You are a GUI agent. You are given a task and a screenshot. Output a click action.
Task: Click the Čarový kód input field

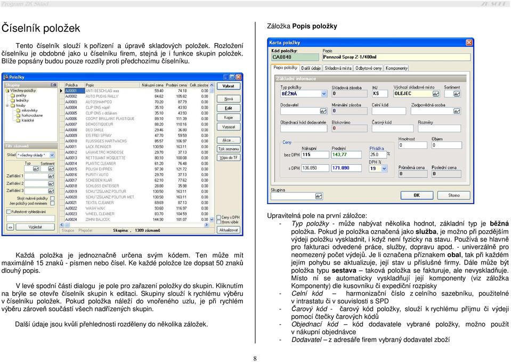click(392, 128)
